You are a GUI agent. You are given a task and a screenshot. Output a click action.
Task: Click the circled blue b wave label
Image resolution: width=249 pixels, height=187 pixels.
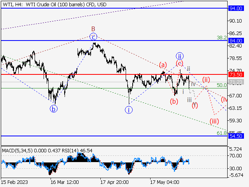tap(54, 109)
